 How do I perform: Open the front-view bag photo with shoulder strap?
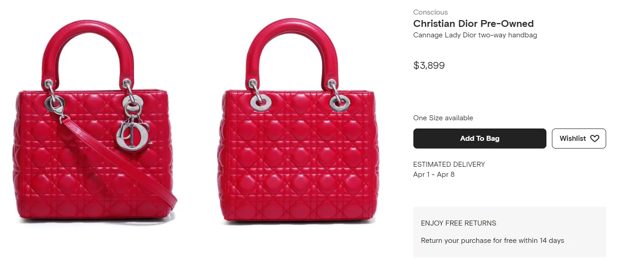pyautogui.click(x=94, y=122)
